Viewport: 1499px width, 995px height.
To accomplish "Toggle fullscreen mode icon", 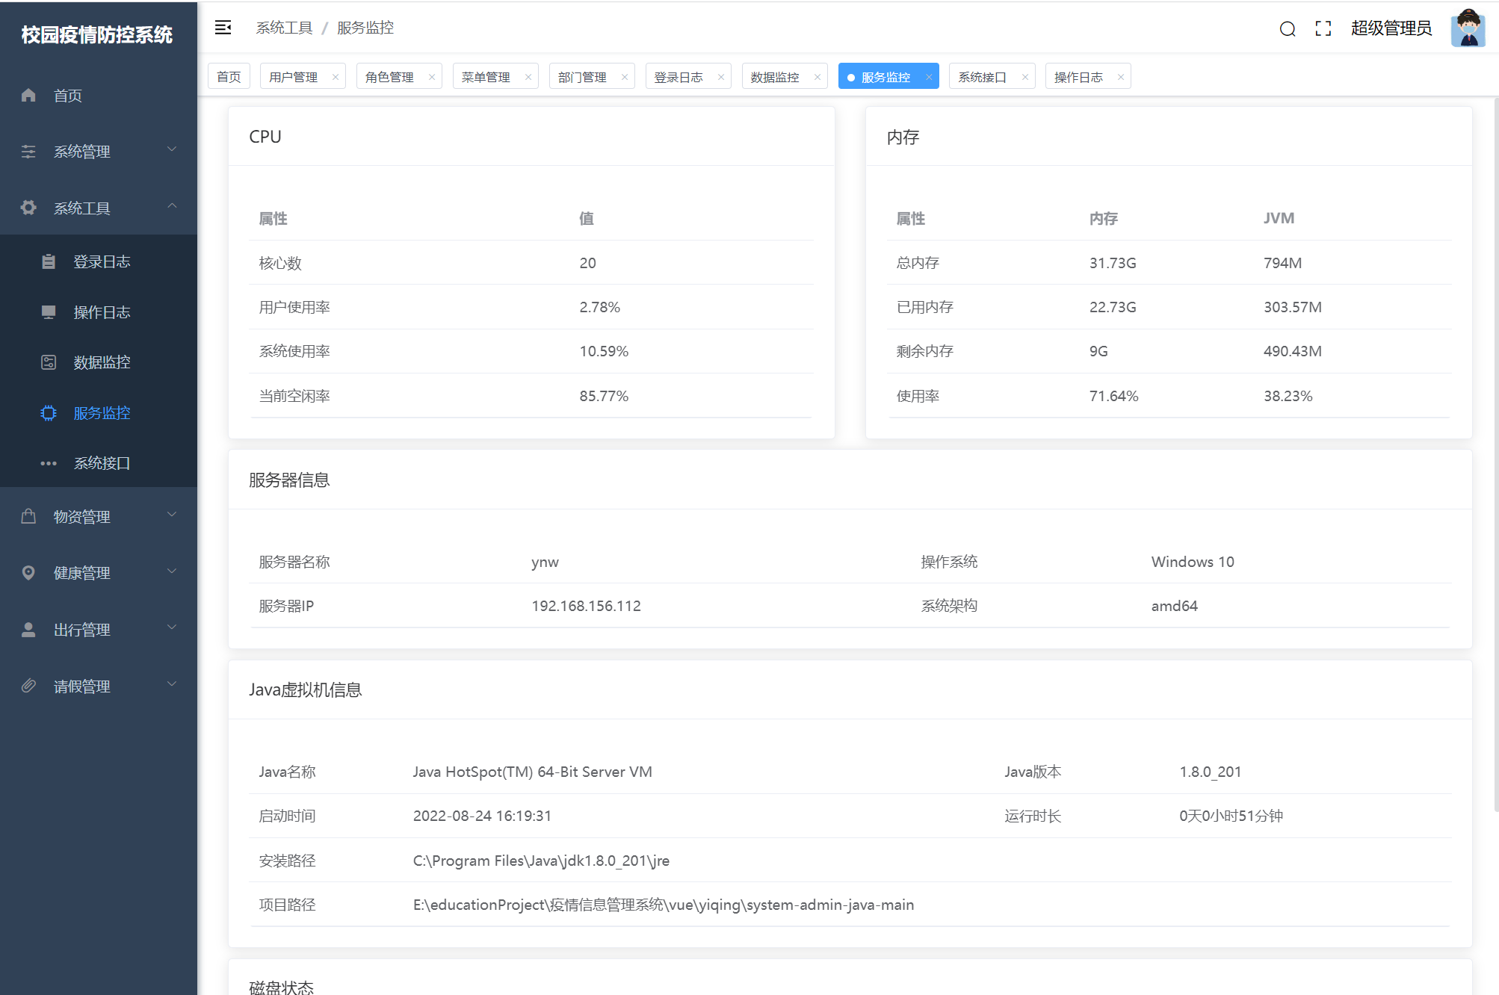I will tap(1323, 28).
